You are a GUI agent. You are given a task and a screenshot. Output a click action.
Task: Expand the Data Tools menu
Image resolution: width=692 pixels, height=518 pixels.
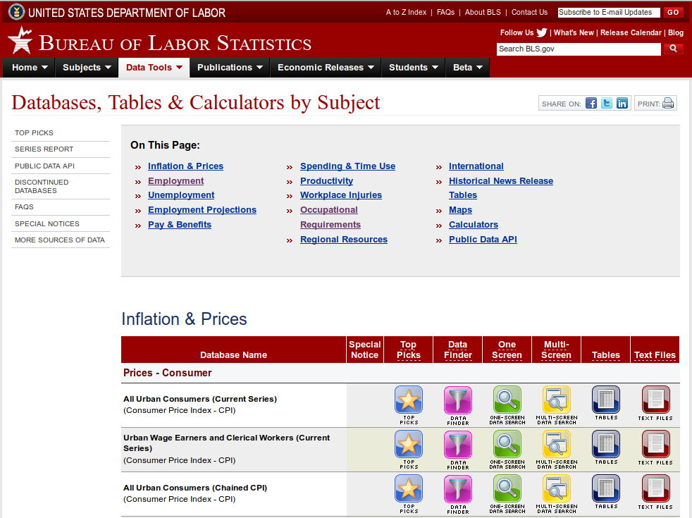pos(154,68)
